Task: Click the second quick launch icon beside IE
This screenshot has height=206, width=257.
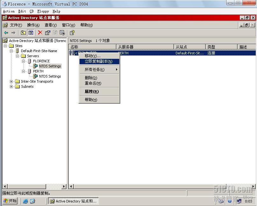Action: point(32,201)
